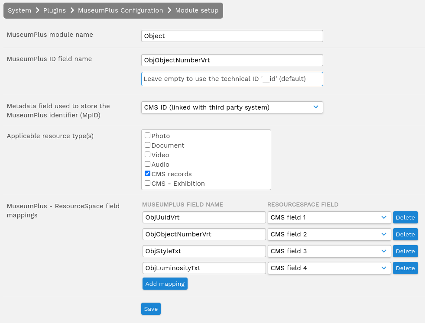425x323 pixels.
Task: Open CMS ID metadata field dropdown
Action: coord(232,107)
